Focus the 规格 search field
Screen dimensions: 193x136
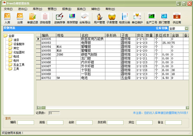[55, 122]
